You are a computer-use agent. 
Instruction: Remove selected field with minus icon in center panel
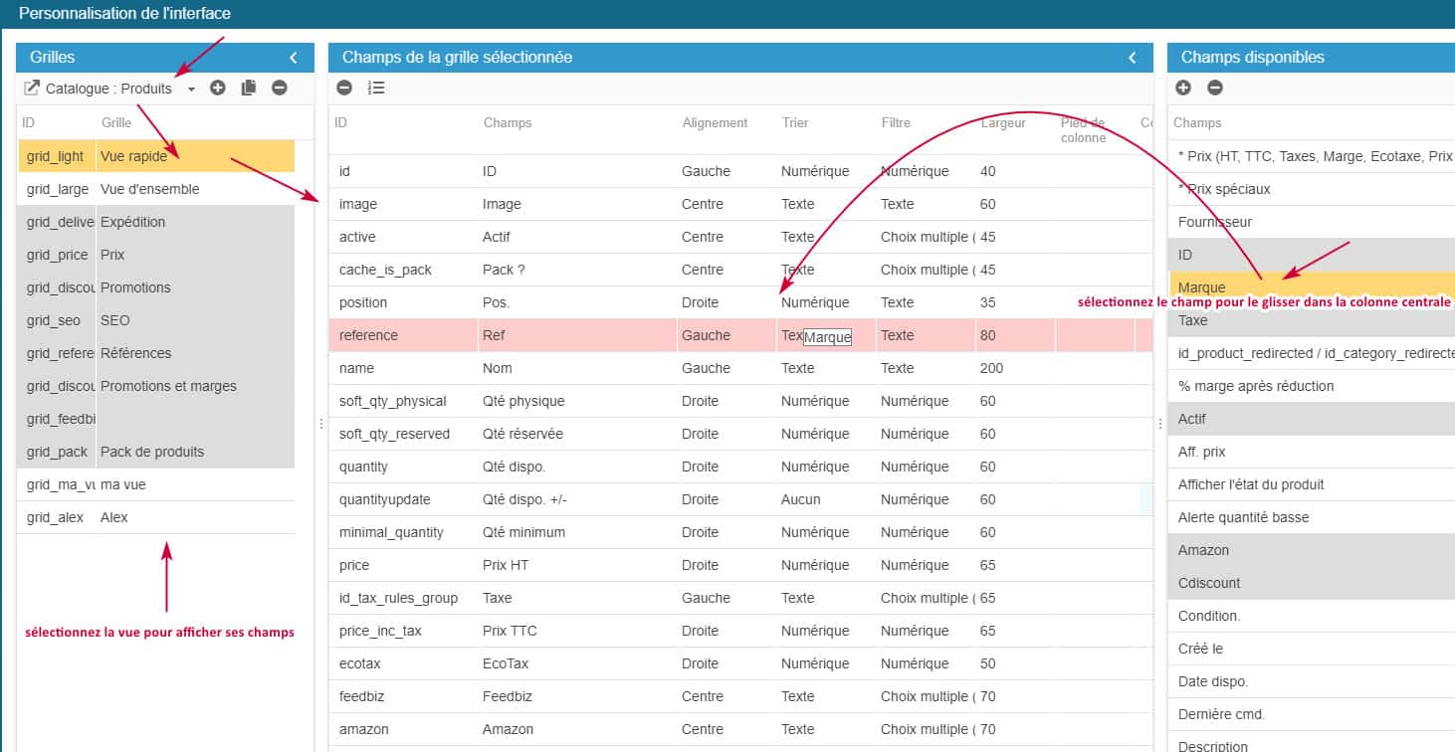[344, 88]
